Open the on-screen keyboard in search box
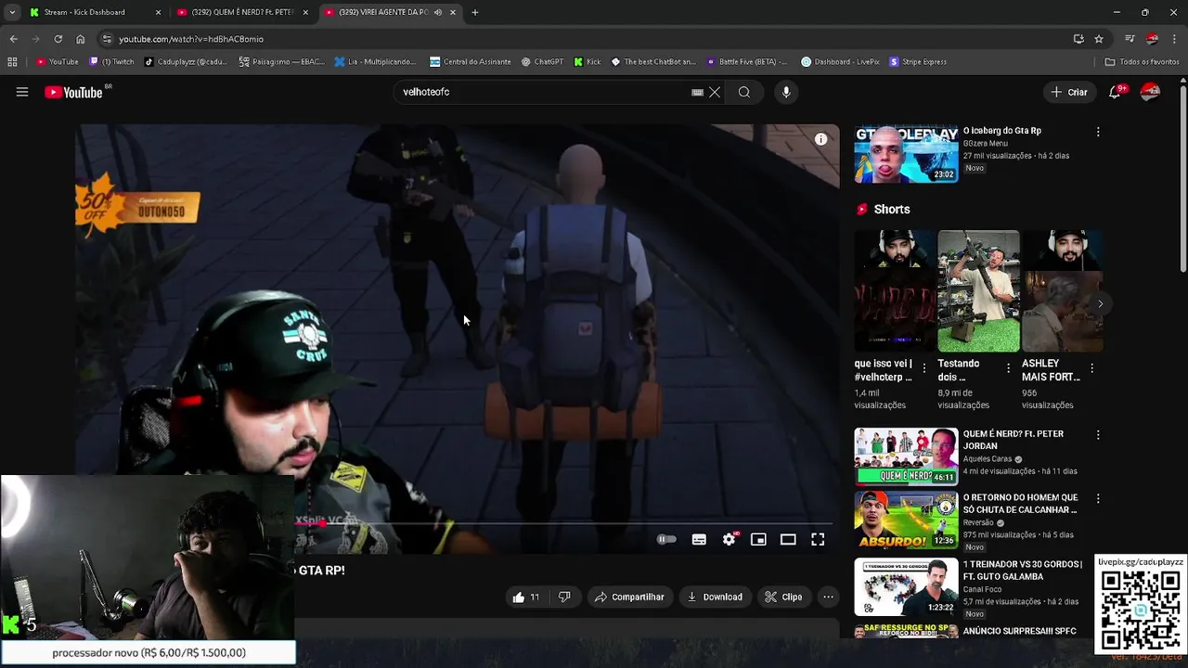The height and width of the screenshot is (668, 1188). tap(697, 92)
